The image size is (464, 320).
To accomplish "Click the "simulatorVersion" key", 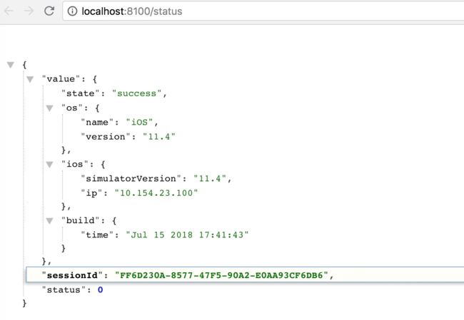I will coord(131,179).
